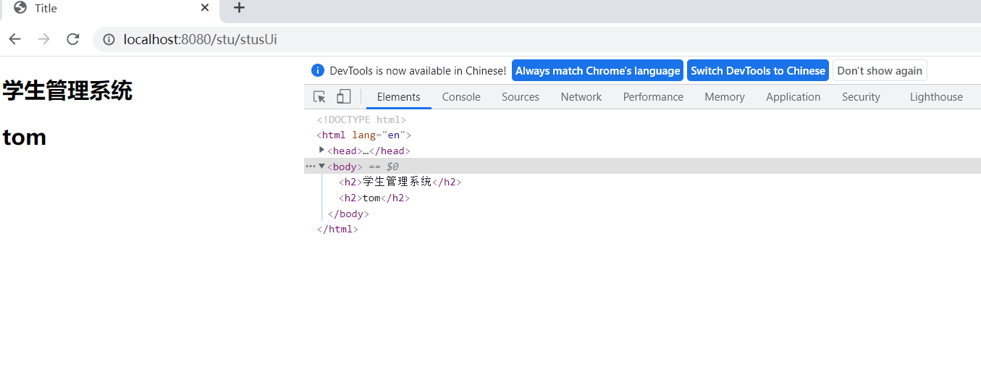Click the globe favicon on Title tab

[x=20, y=8]
